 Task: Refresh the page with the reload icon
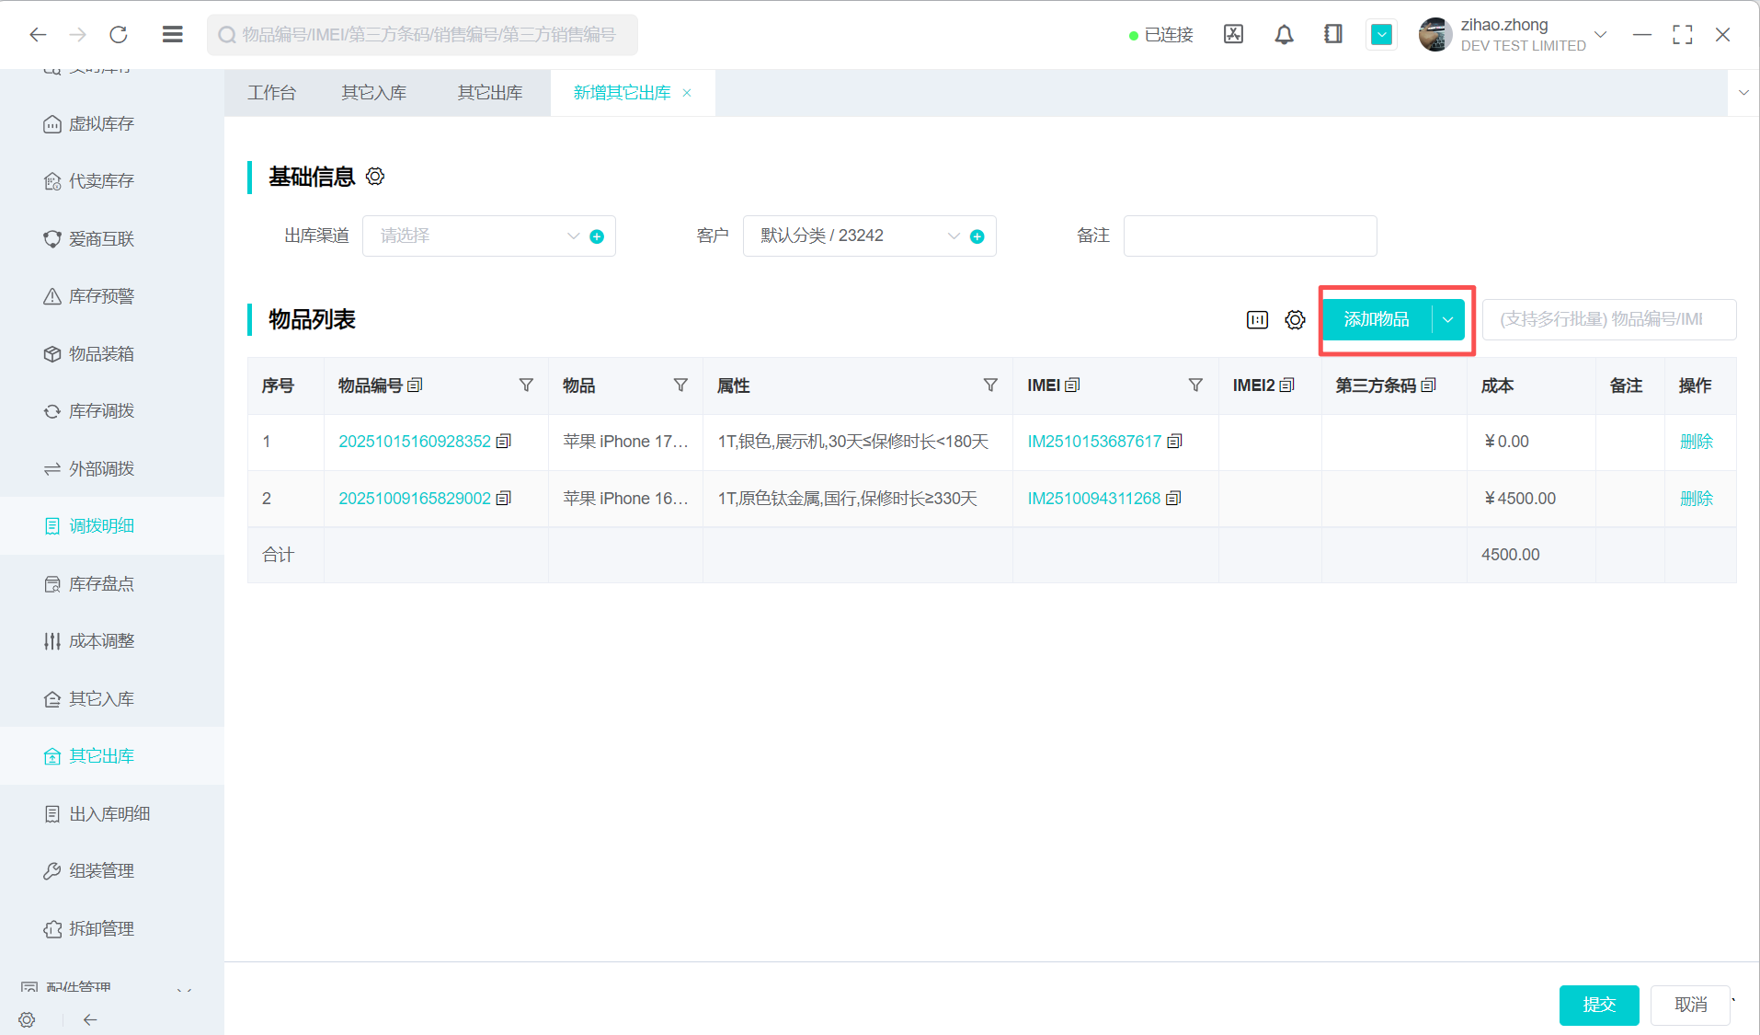tap(119, 35)
